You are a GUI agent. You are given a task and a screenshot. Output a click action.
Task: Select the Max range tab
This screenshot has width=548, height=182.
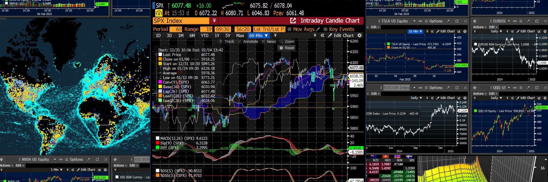240,35
